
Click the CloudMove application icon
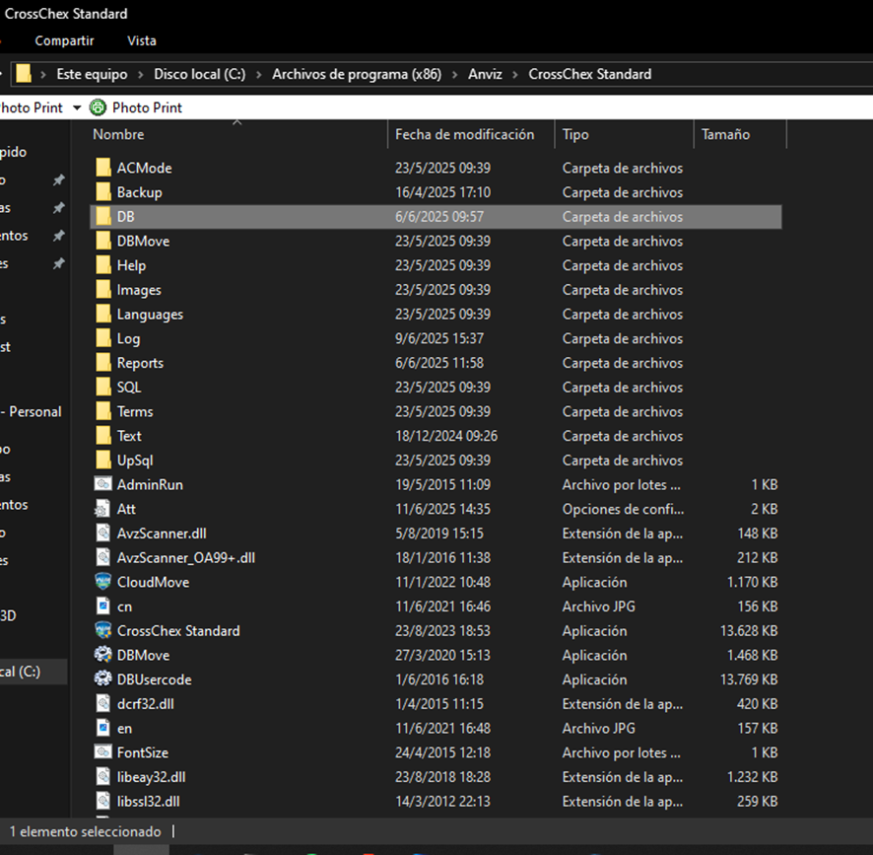[103, 581]
